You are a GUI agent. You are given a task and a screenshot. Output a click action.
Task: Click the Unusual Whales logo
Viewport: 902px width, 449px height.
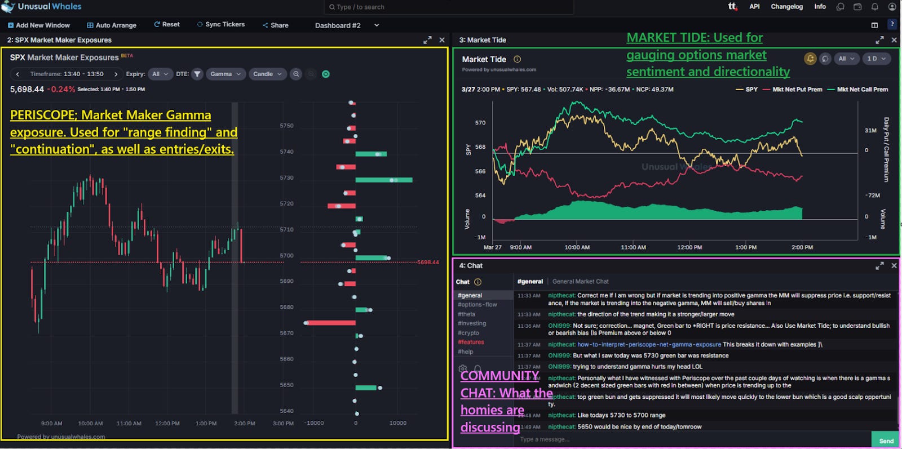point(42,7)
